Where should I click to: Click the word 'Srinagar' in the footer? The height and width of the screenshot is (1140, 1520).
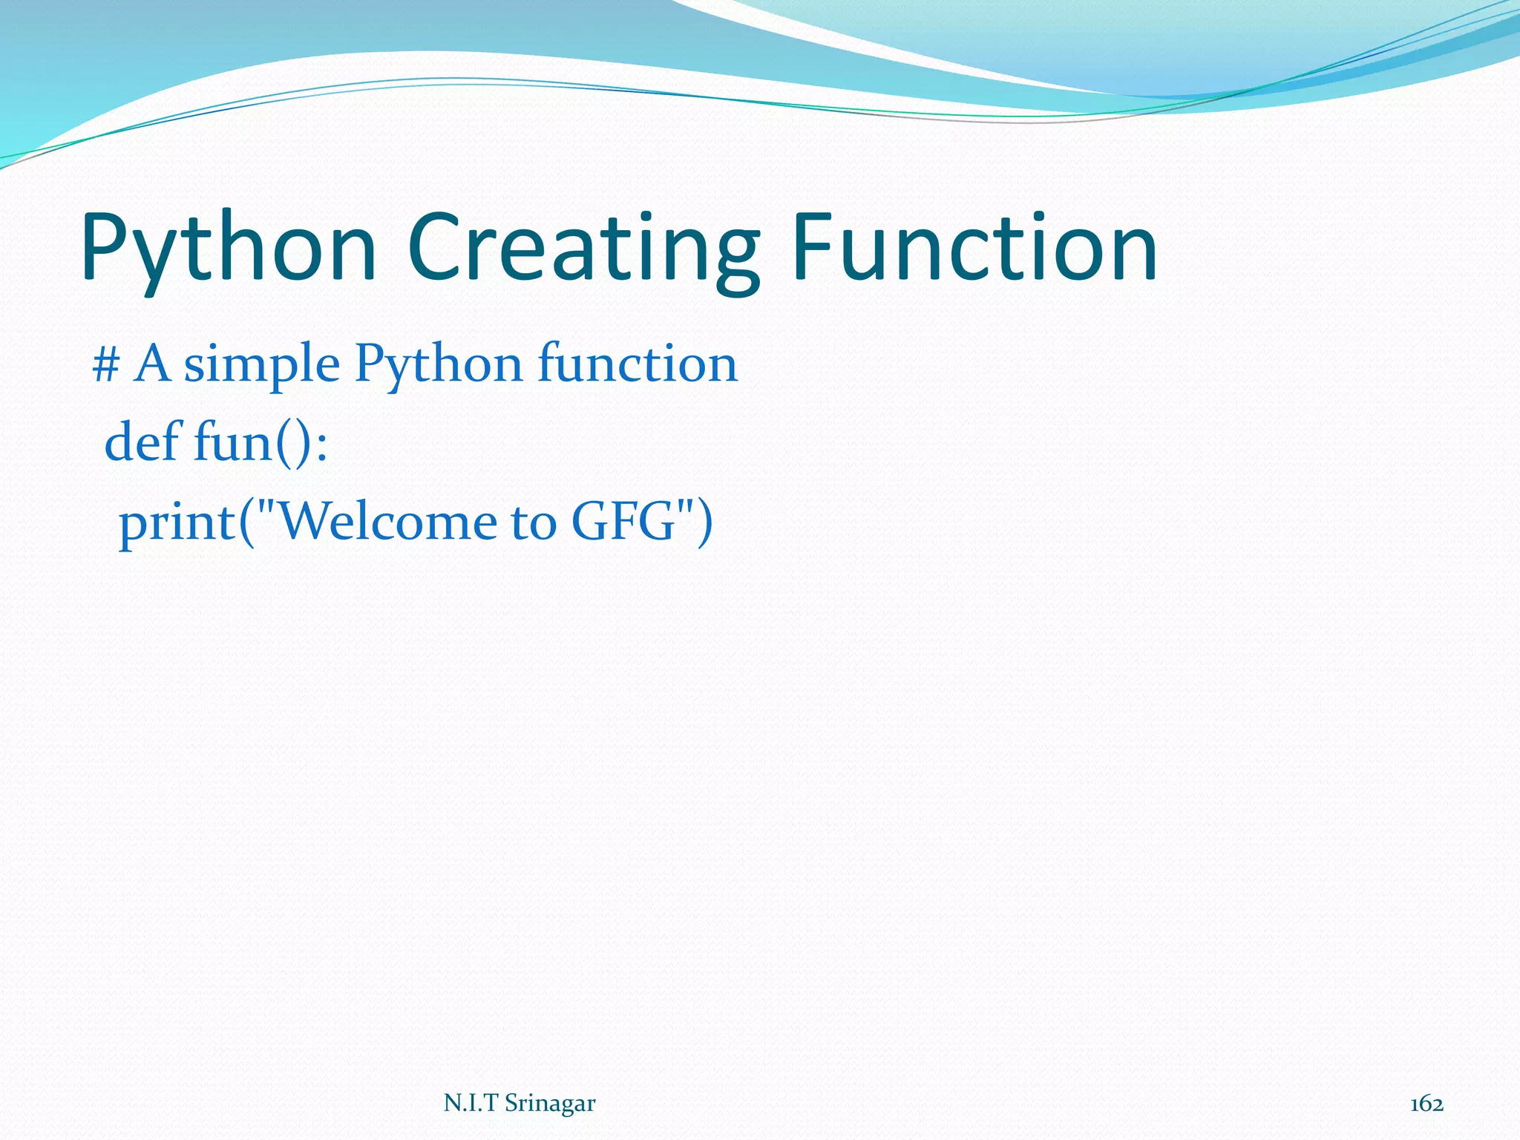549,1104
